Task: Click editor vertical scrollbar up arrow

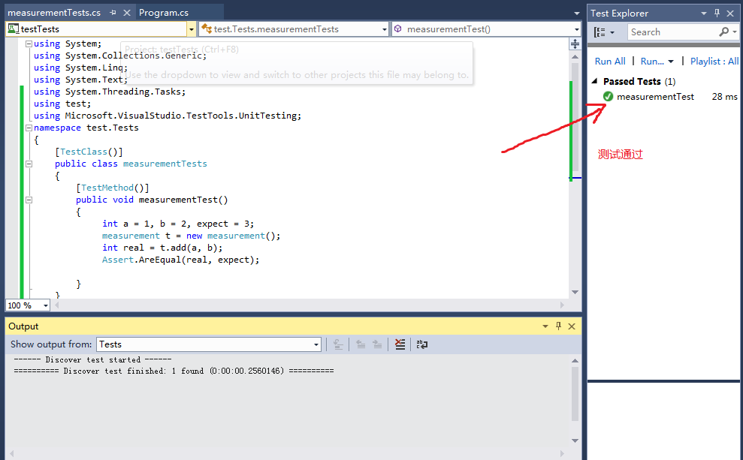Action: (575, 57)
